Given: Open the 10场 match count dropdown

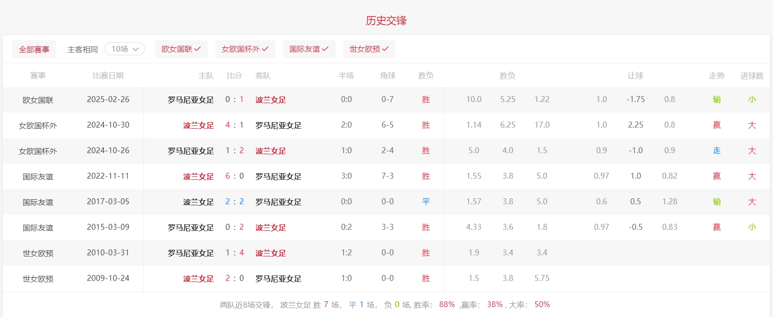Looking at the screenshot, I should coord(124,49).
